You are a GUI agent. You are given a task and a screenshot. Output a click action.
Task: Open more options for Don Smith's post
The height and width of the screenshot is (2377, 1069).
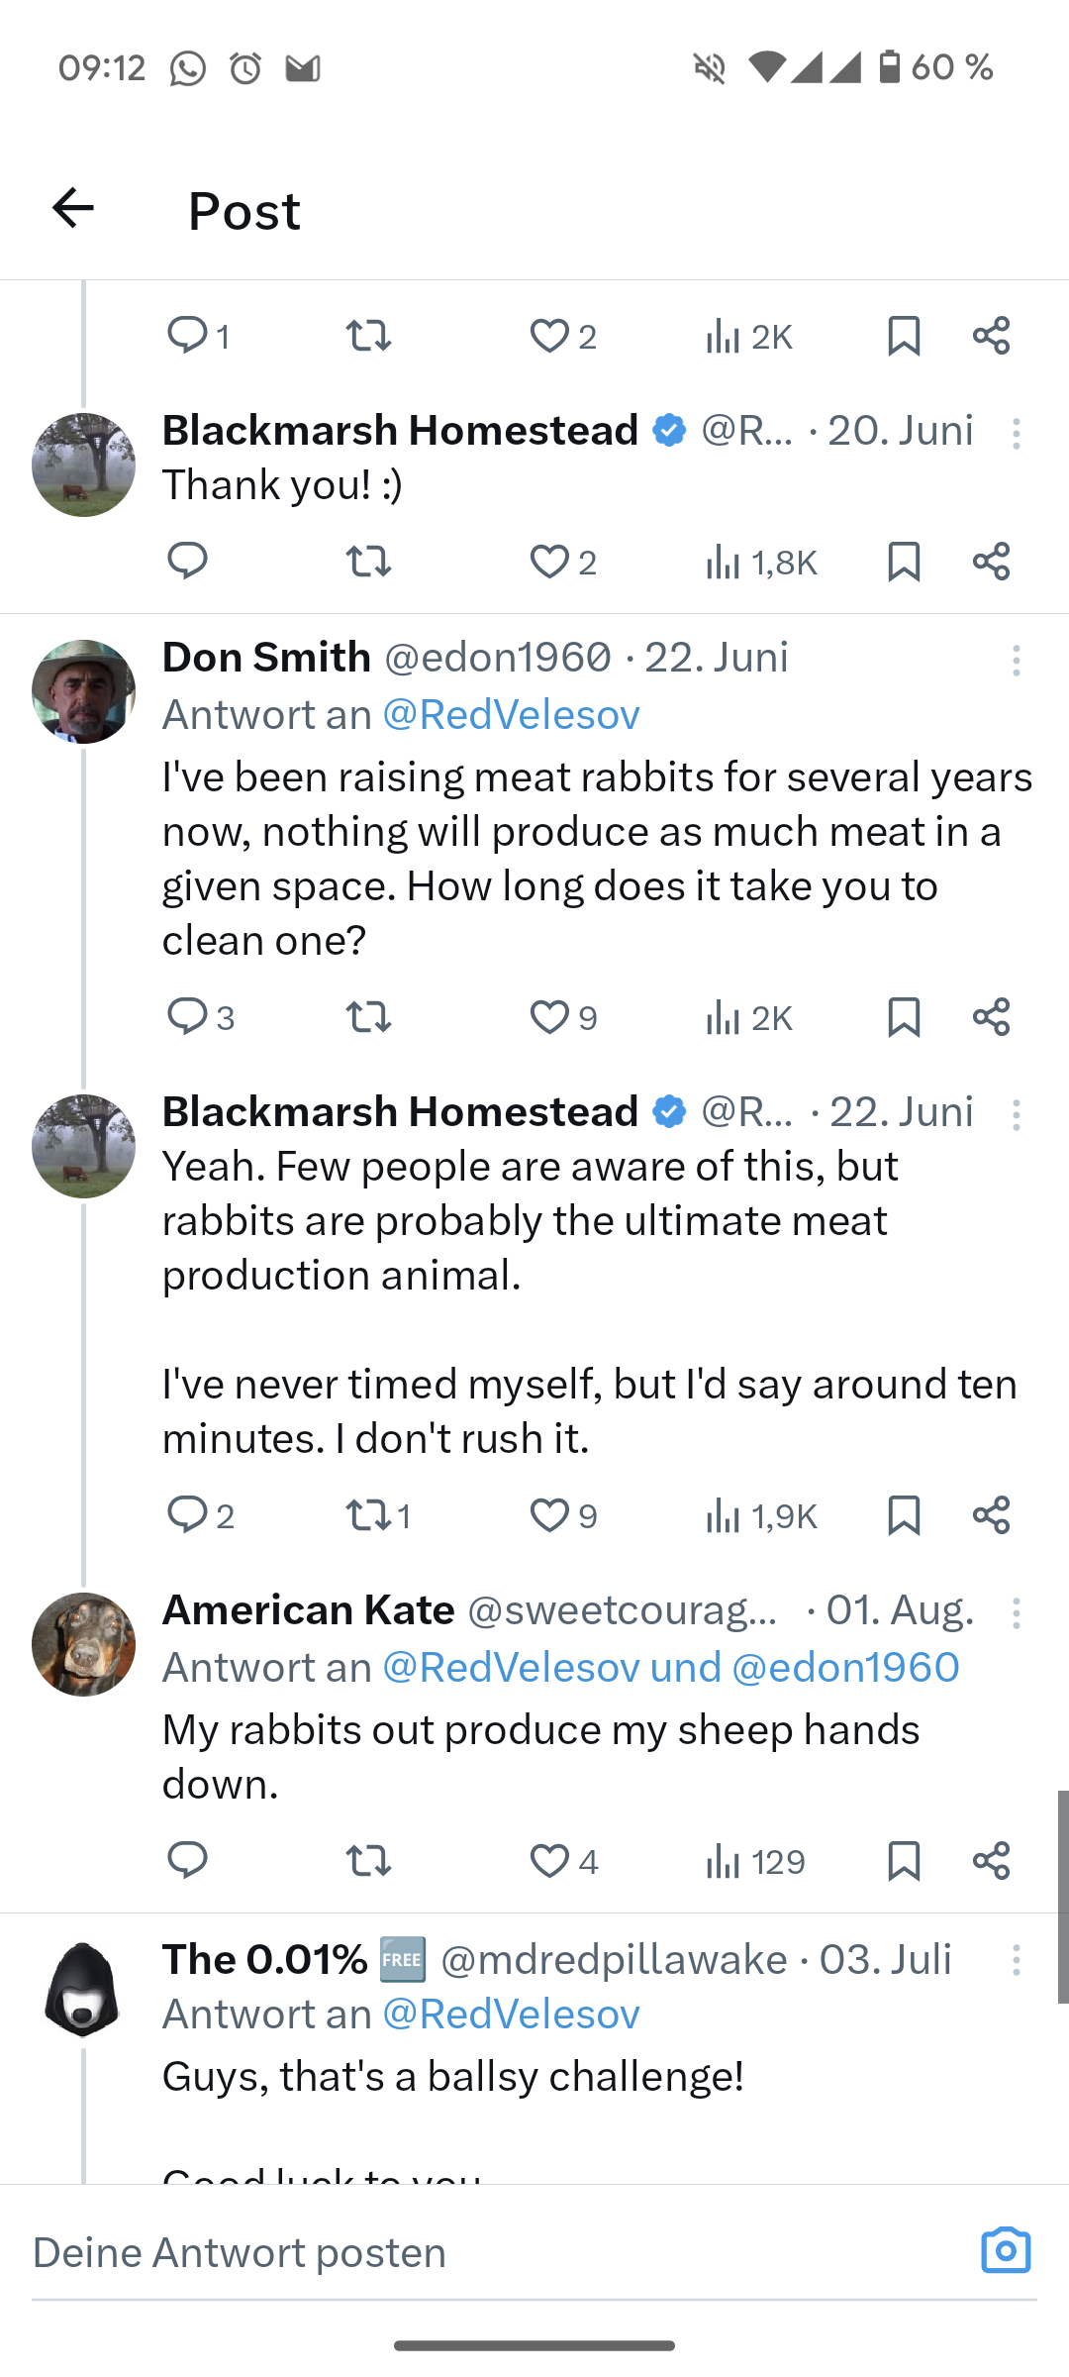(x=1016, y=660)
